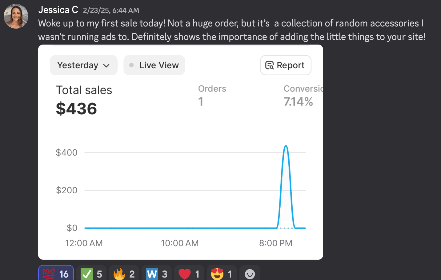Add the red heart reaction
Screen dimensions: 441x280
(x=189, y=273)
